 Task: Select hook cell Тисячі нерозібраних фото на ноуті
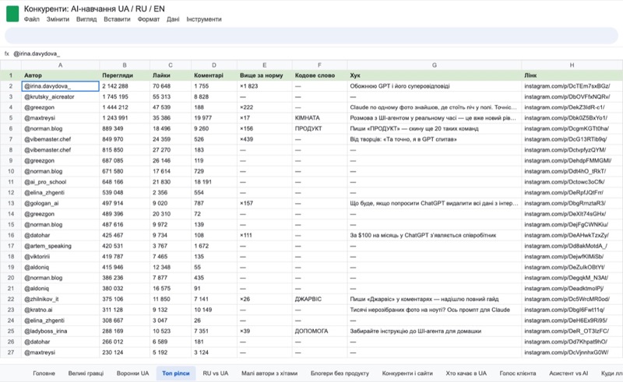click(x=435, y=310)
